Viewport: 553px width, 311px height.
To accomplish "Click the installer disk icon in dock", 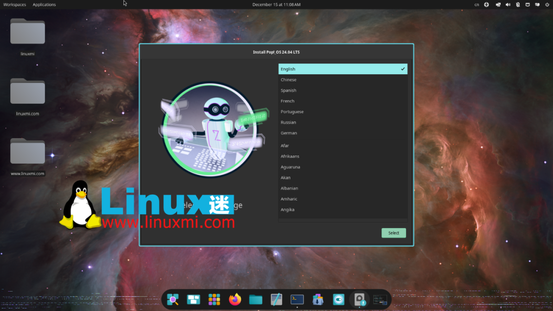I will (x=359, y=299).
